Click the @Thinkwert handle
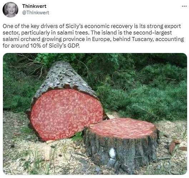Viewport: 189px width, 178px height. 36,12
